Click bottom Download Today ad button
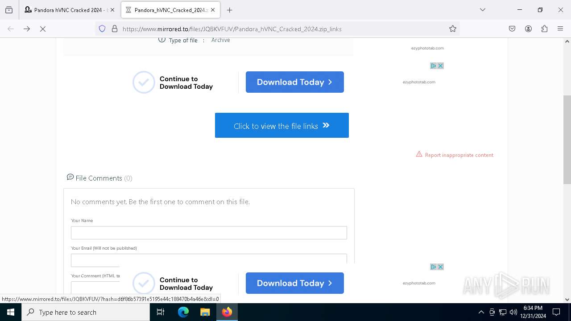The width and height of the screenshot is (571, 321). click(294, 283)
